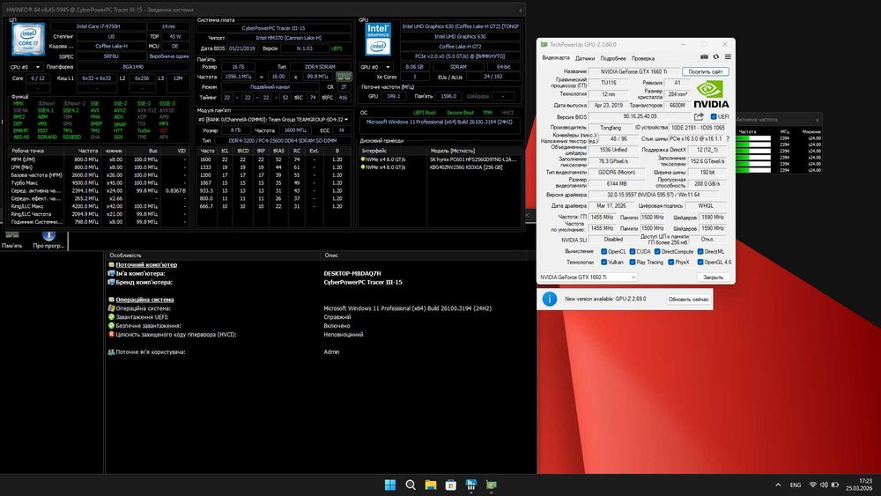Open taskbar Search
The height and width of the screenshot is (496, 881).
[411, 485]
